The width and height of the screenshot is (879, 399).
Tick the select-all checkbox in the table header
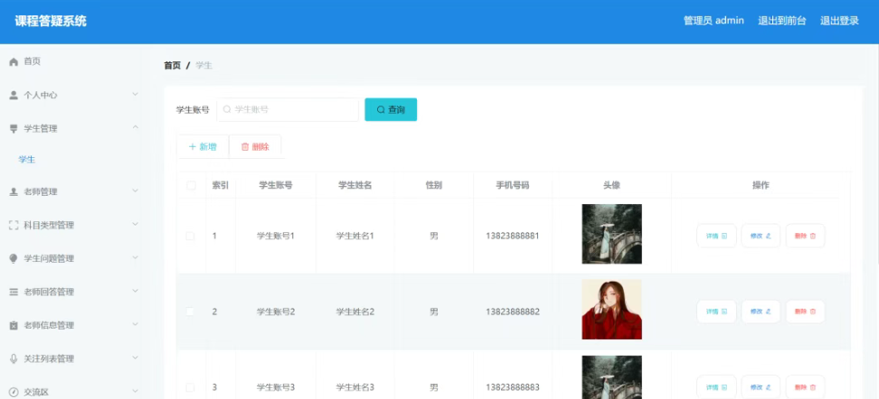pos(191,185)
